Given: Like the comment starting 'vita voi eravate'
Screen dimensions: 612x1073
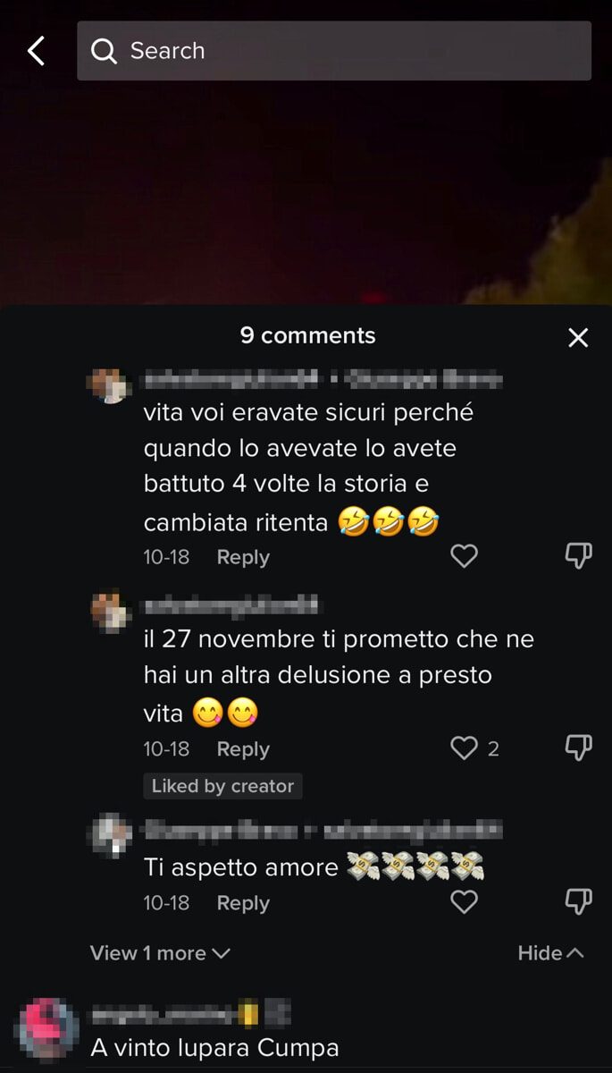Looking at the screenshot, I should (464, 556).
